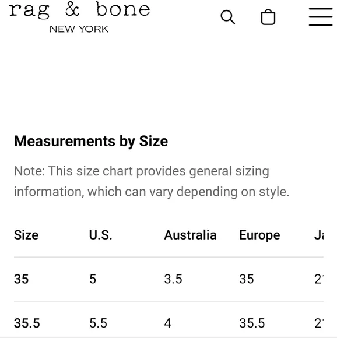Select the size 35.5 row label

tap(27, 323)
